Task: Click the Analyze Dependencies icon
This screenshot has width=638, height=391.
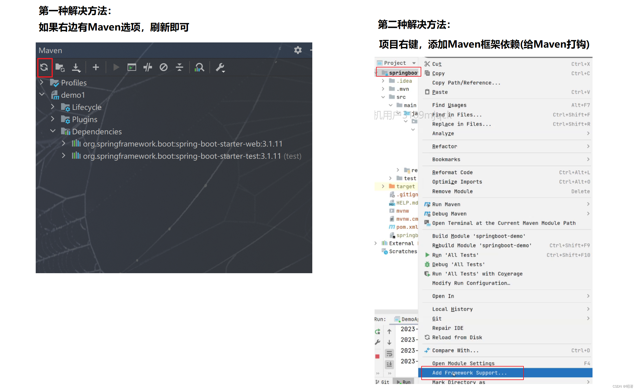Action: pyautogui.click(x=199, y=67)
